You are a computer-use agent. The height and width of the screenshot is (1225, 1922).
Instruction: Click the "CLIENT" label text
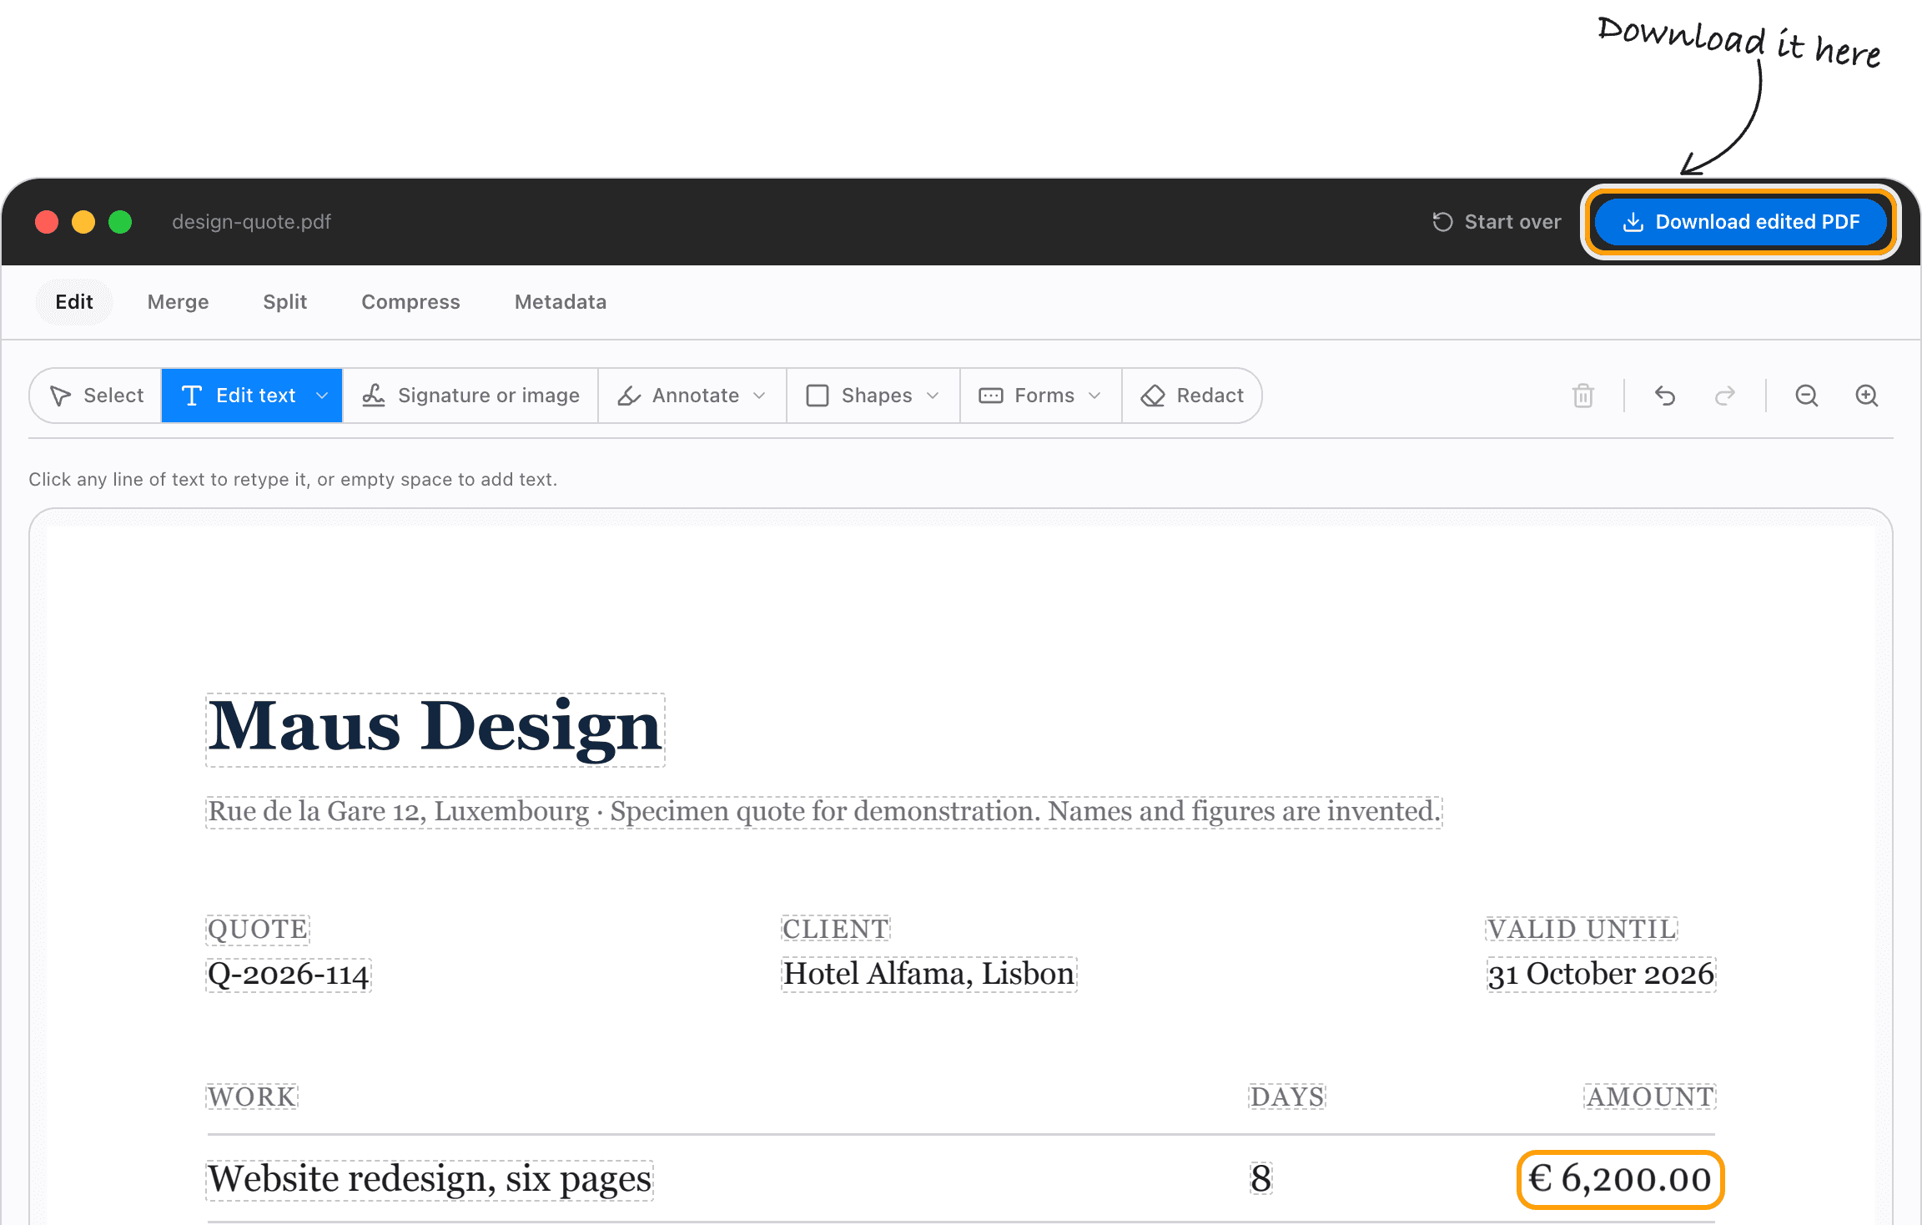pos(836,929)
